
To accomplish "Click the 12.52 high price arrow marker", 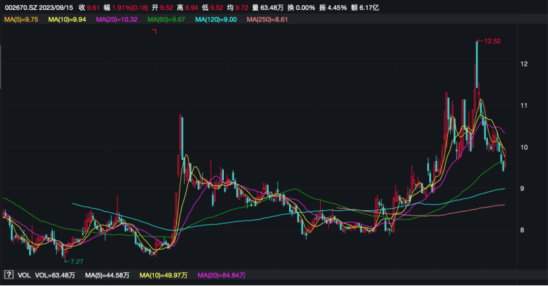I will coord(489,41).
